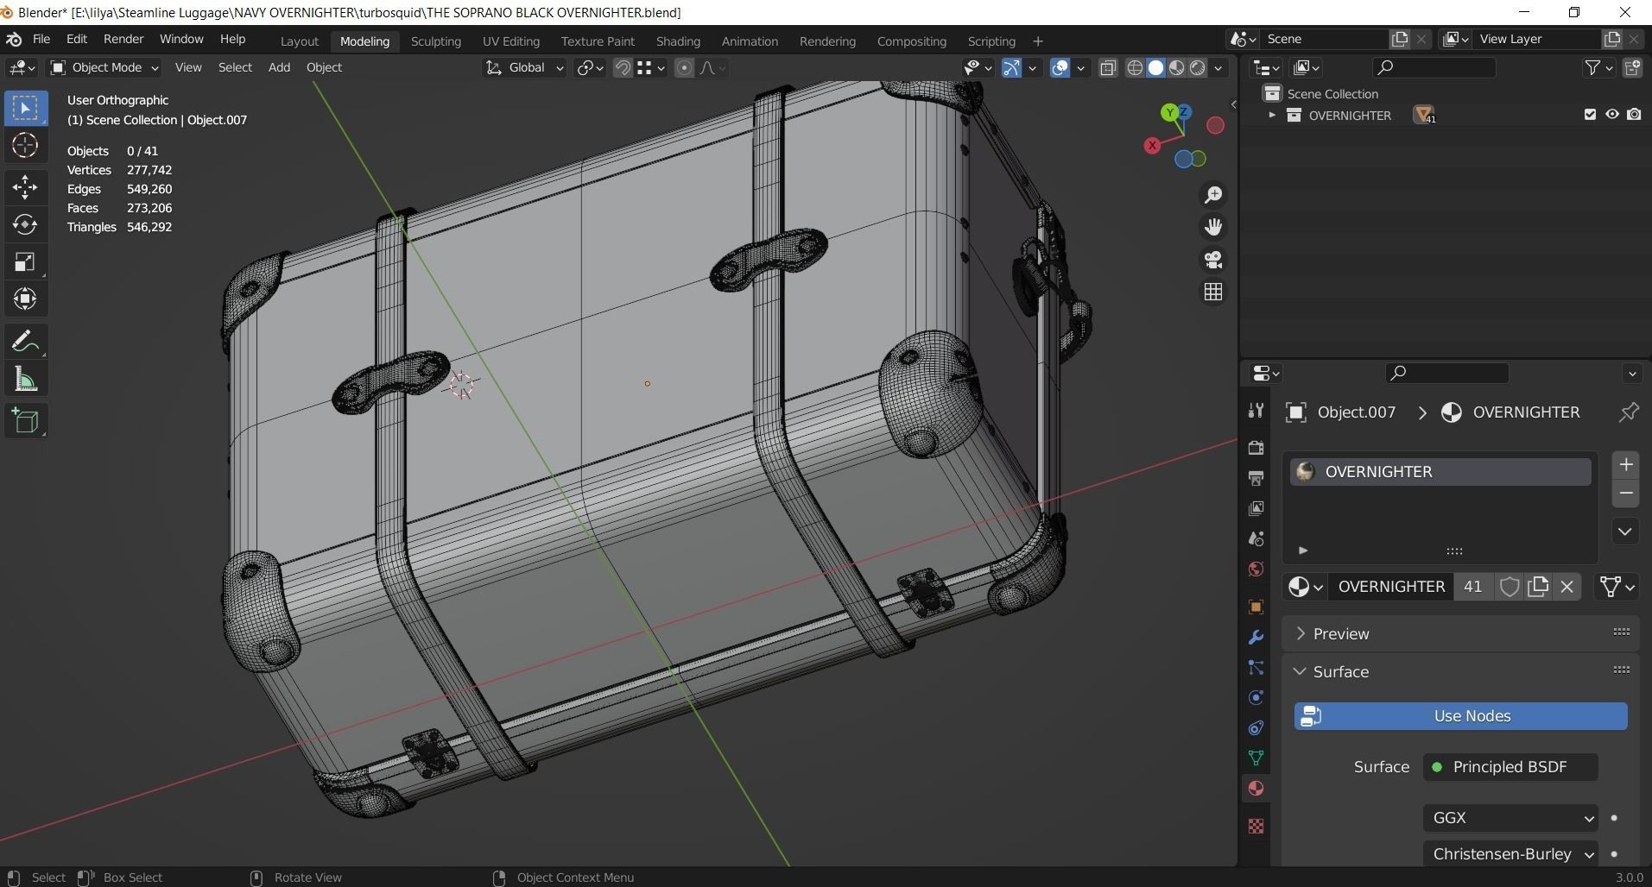Open the Output properties tab
The width and height of the screenshot is (1652, 887).
click(x=1256, y=478)
